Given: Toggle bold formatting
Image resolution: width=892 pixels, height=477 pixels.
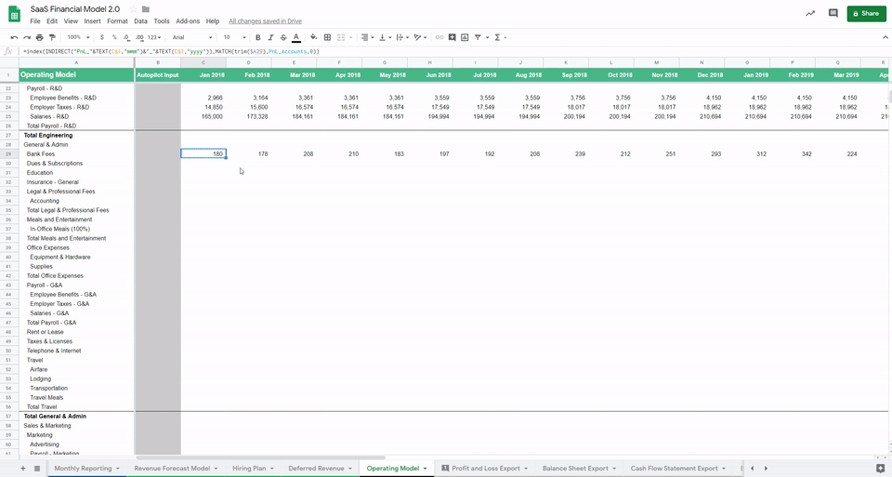Looking at the screenshot, I should (257, 37).
